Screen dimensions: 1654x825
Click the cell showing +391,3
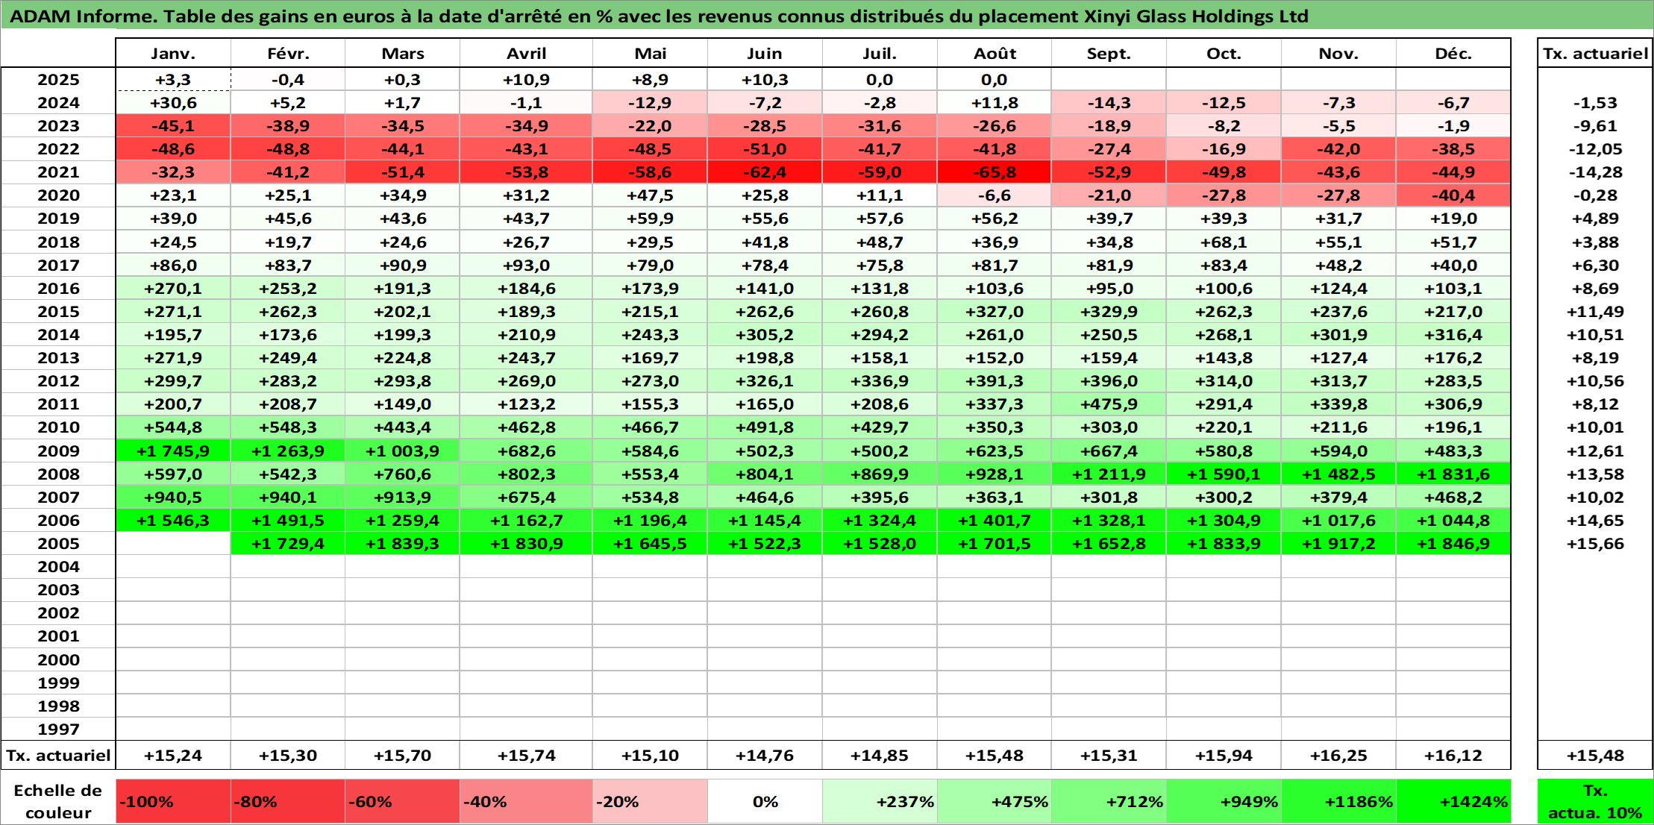point(994,381)
